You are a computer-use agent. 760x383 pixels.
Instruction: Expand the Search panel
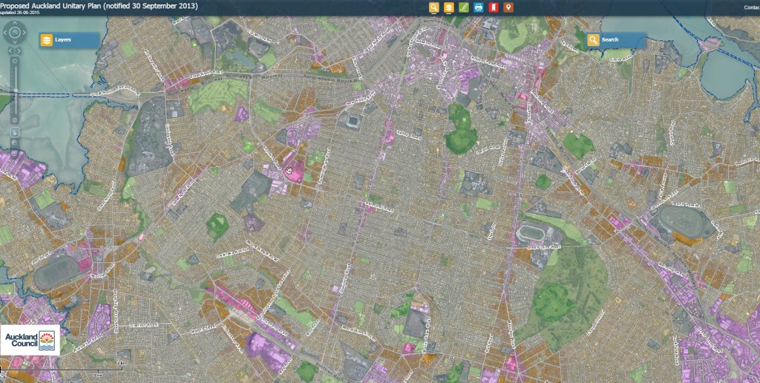pyautogui.click(x=616, y=39)
